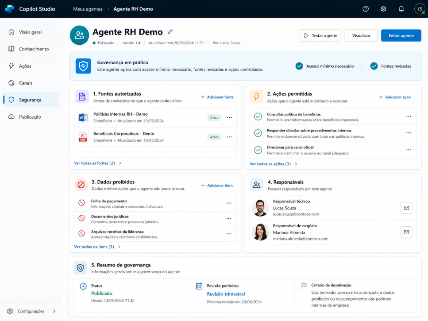
Task: Click the Editar agente button
Action: click(x=401, y=35)
